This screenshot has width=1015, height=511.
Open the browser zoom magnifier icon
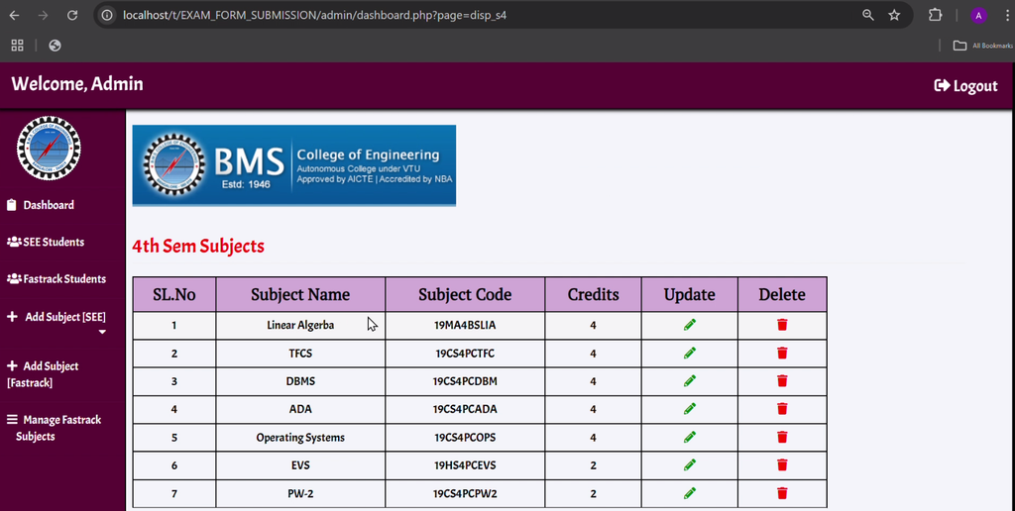pyautogui.click(x=868, y=15)
